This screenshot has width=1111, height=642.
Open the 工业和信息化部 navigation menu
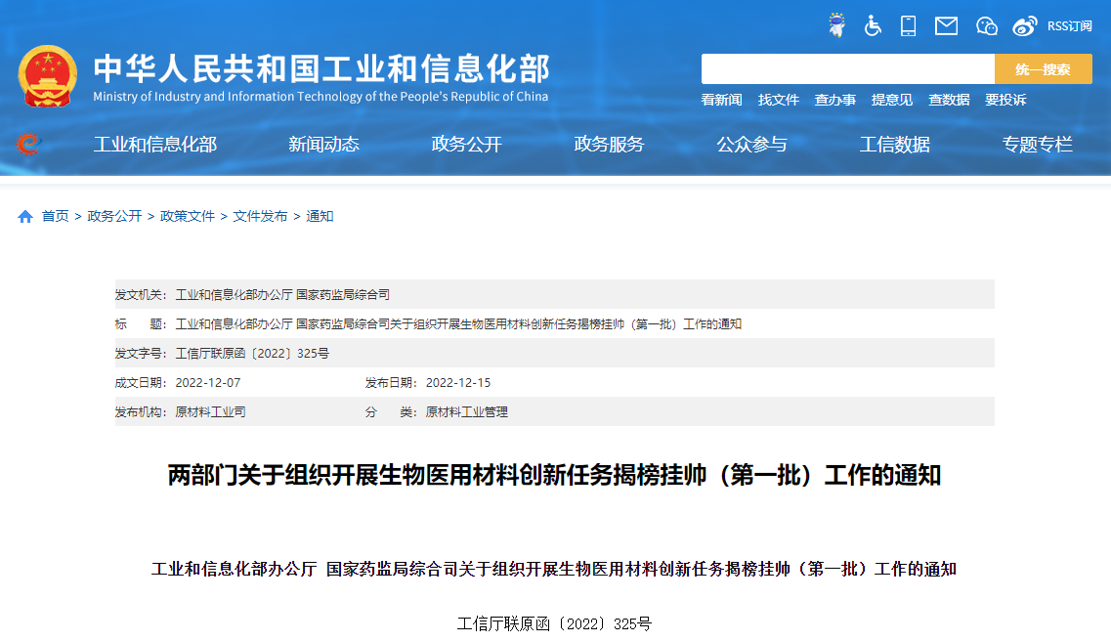point(155,145)
